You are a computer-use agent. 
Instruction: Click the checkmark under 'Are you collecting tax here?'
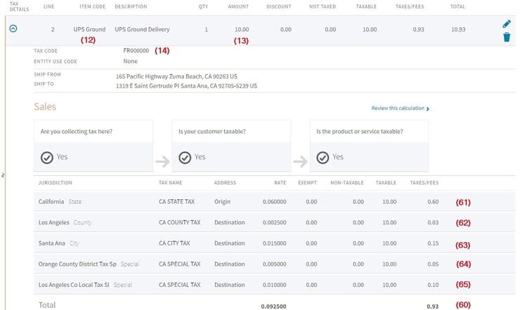point(47,157)
